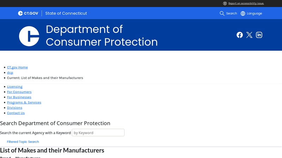
Task: Open the X (Twitter) social icon
Action: point(249,35)
